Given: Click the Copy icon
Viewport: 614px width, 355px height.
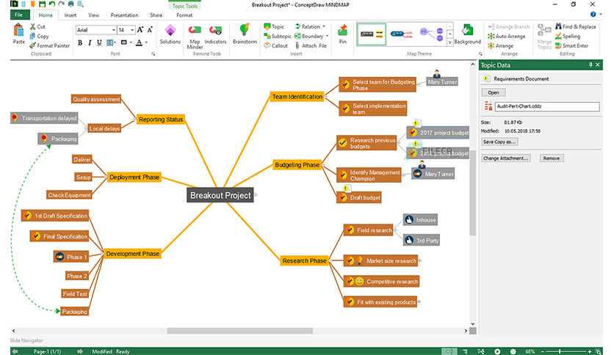Looking at the screenshot, I should click(x=33, y=36).
